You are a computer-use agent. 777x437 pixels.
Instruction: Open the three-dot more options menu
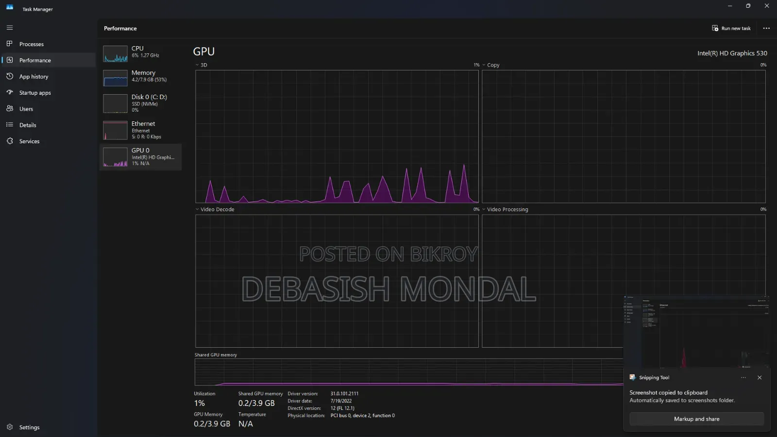[766, 28]
